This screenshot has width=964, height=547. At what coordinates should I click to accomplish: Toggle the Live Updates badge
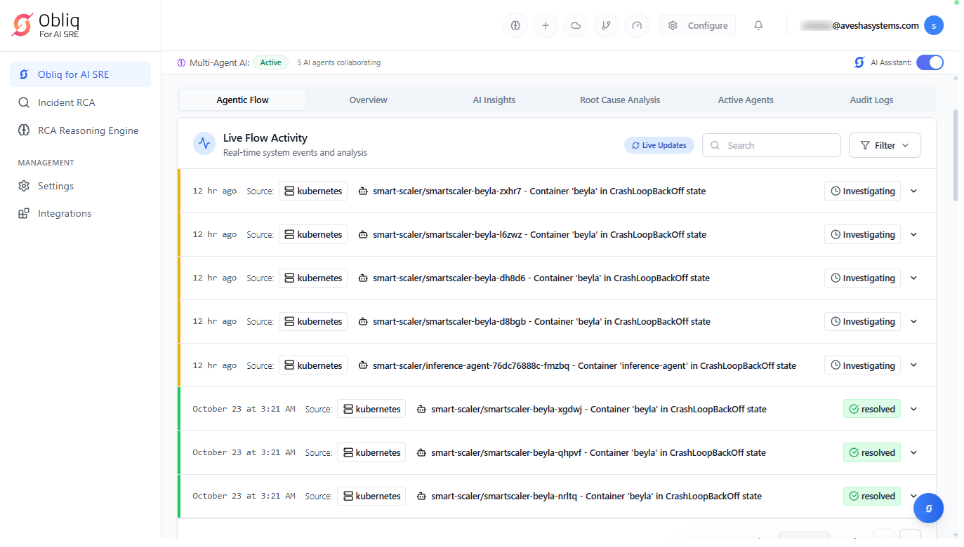click(659, 145)
